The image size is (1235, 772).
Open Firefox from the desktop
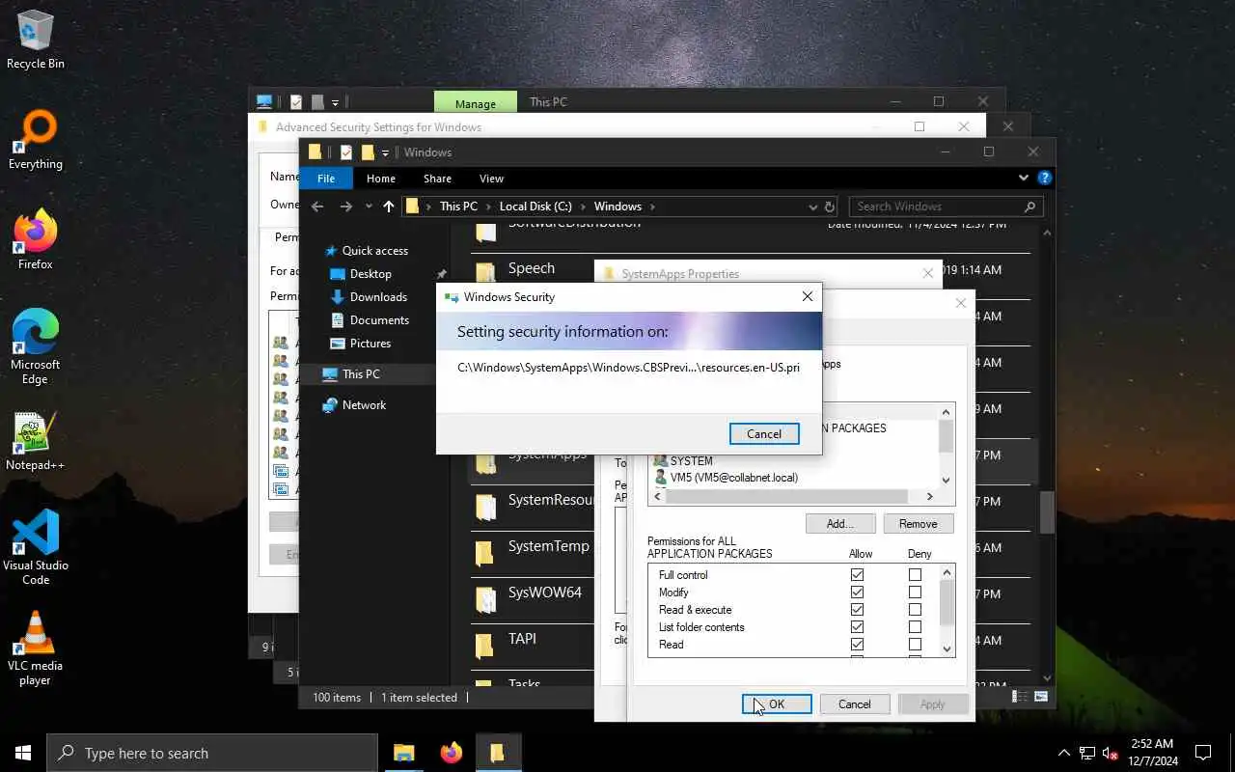36,241
